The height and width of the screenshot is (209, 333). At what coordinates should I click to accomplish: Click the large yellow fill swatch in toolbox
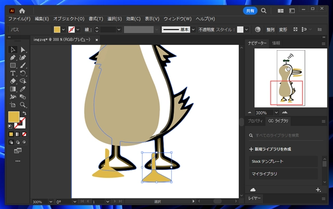pos(14,117)
